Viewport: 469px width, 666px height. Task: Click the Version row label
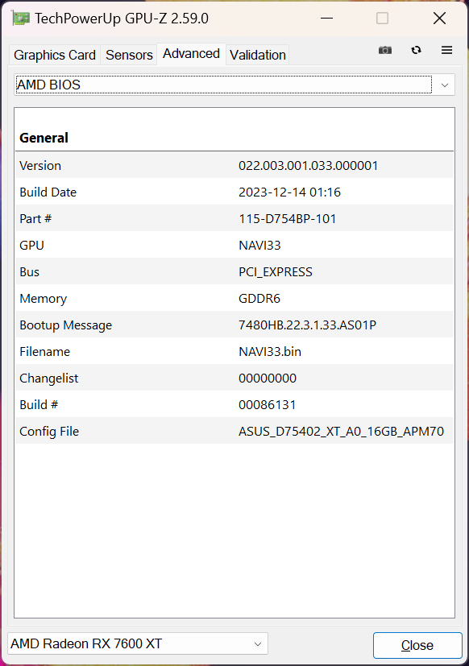pos(40,166)
